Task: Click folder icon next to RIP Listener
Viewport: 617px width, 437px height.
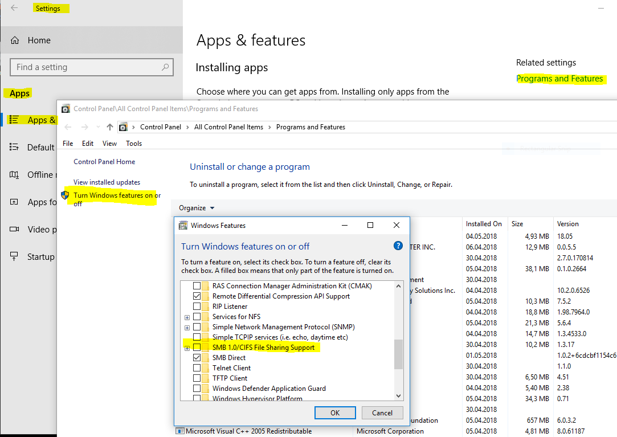Action: [206, 307]
